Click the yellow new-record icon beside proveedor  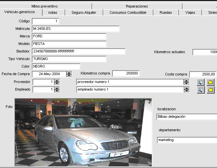[210, 82]
